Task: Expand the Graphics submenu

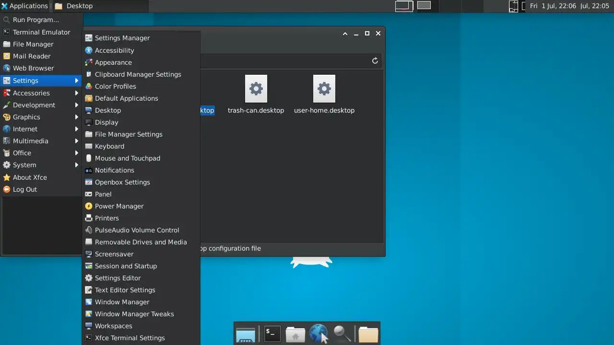Action: coord(41,117)
